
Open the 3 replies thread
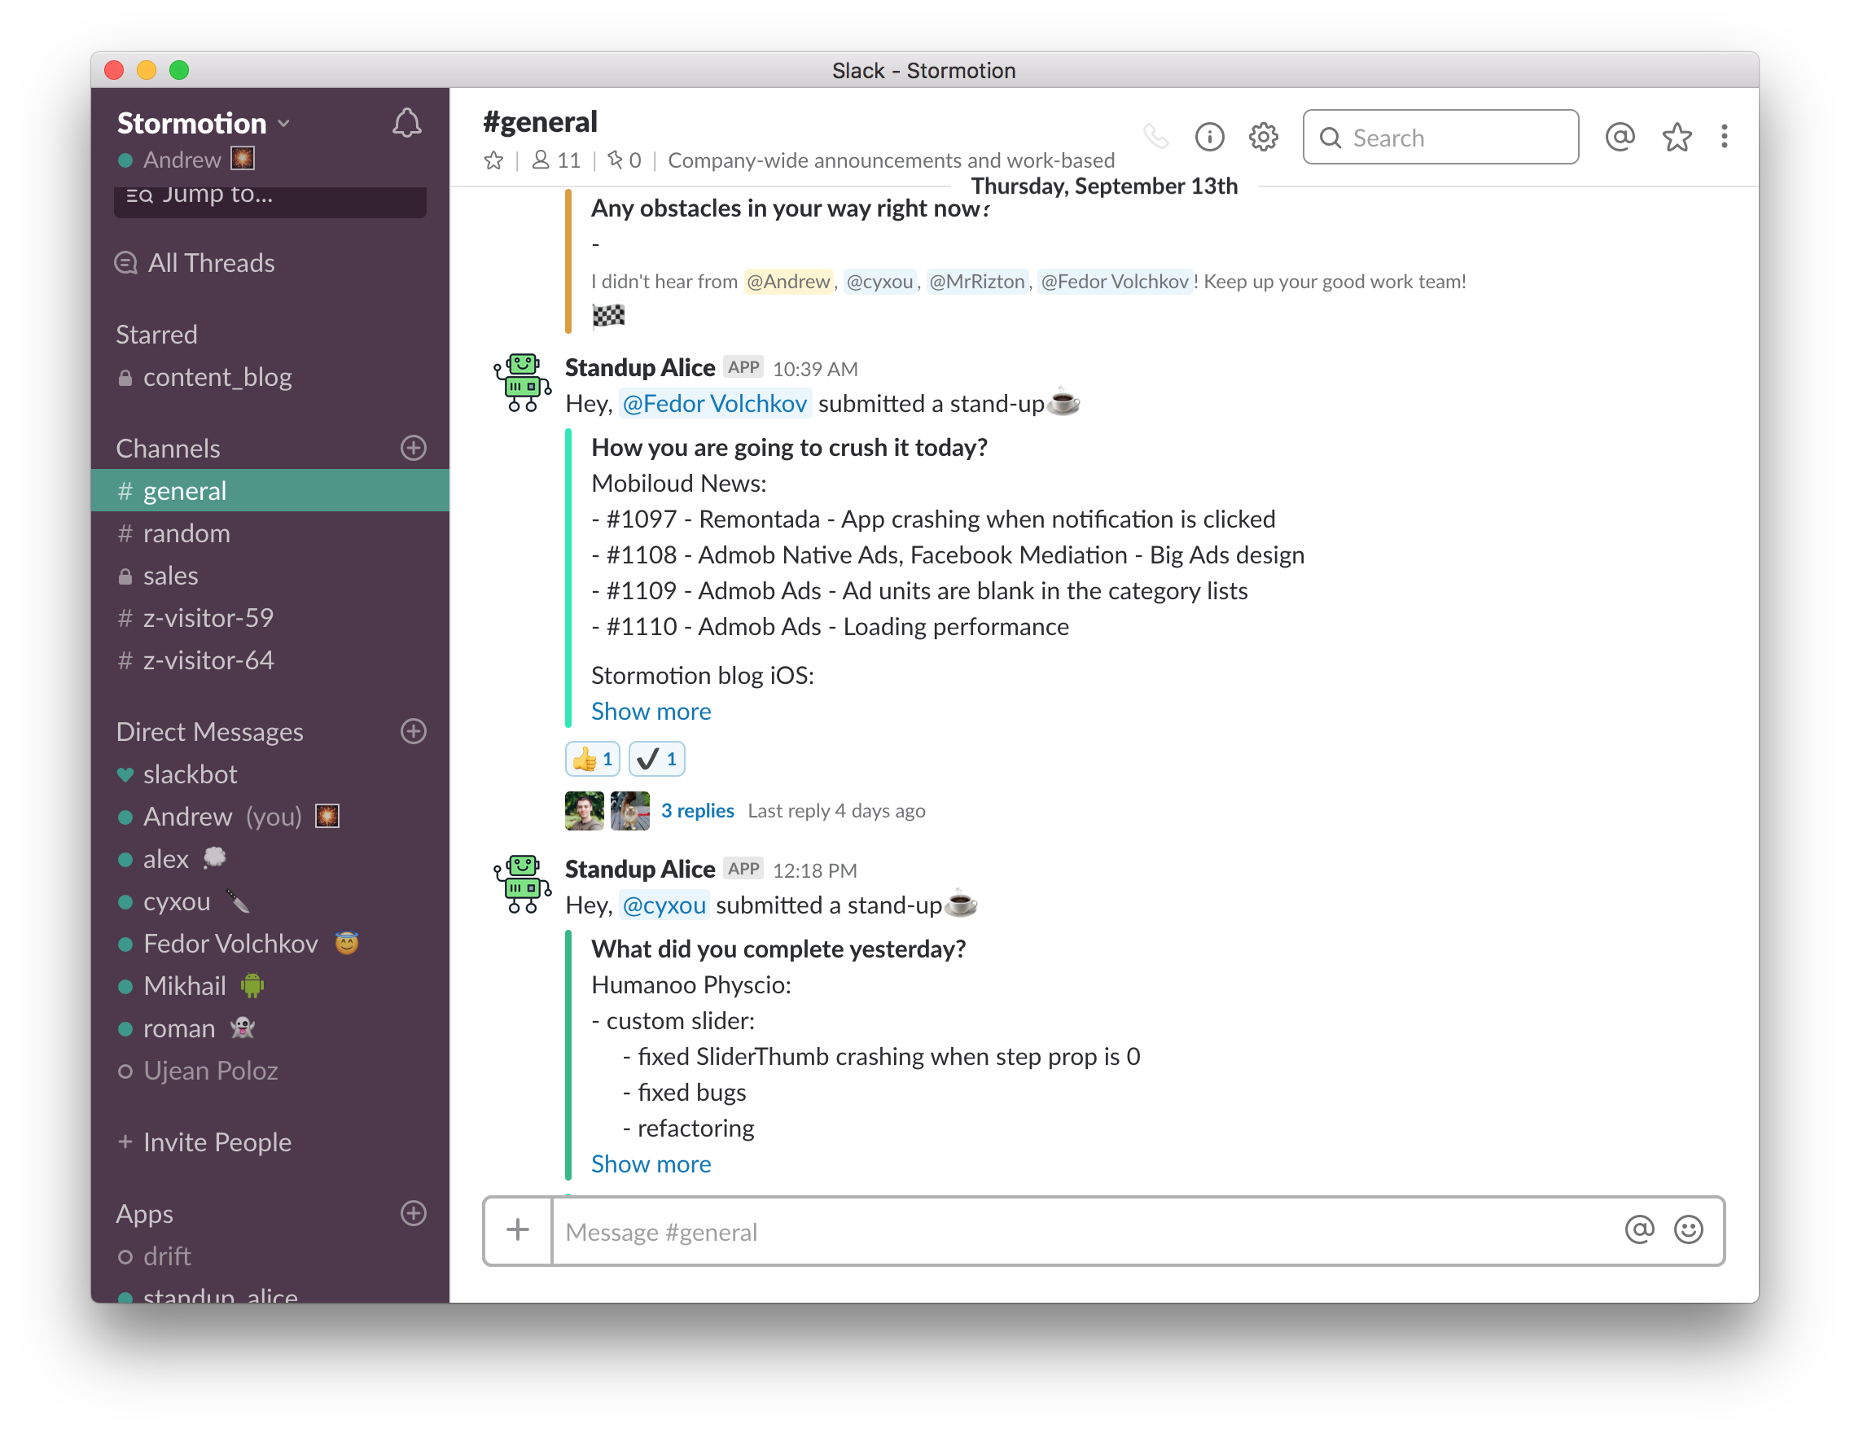coord(697,810)
